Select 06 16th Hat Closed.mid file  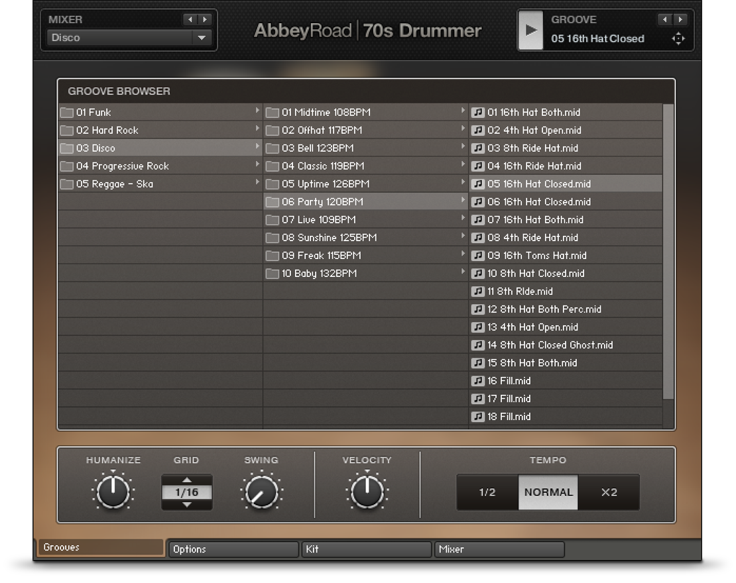point(566,201)
